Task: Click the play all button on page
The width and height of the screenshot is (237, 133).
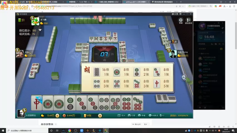Action: 137,124
